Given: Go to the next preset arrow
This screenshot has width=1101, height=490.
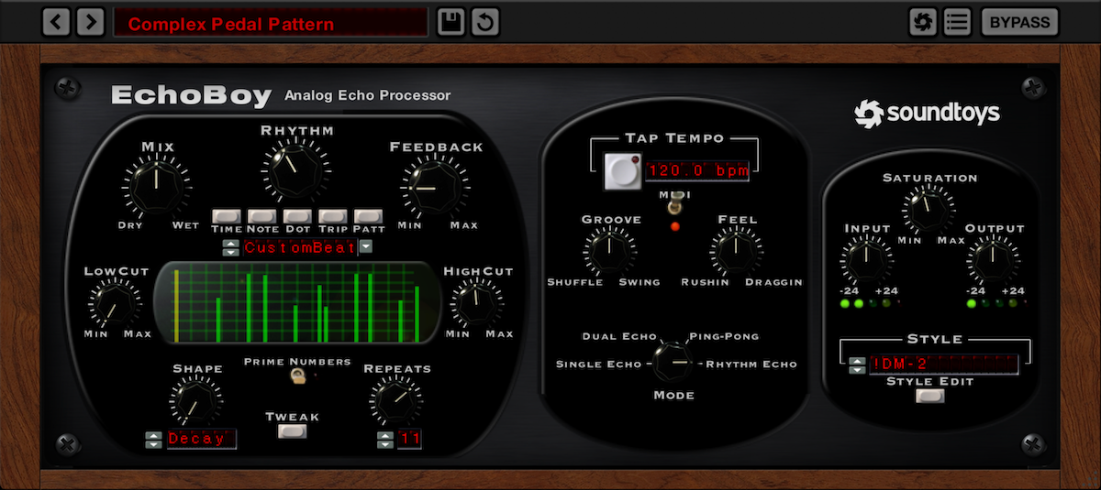Looking at the screenshot, I should click(90, 22).
